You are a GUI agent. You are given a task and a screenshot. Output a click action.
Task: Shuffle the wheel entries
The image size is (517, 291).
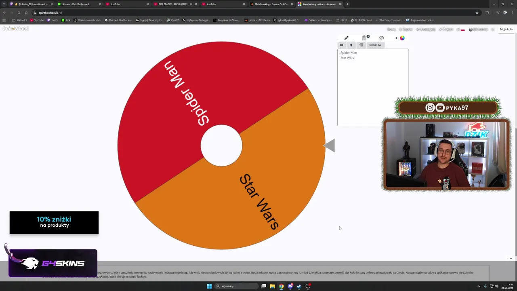click(341, 45)
